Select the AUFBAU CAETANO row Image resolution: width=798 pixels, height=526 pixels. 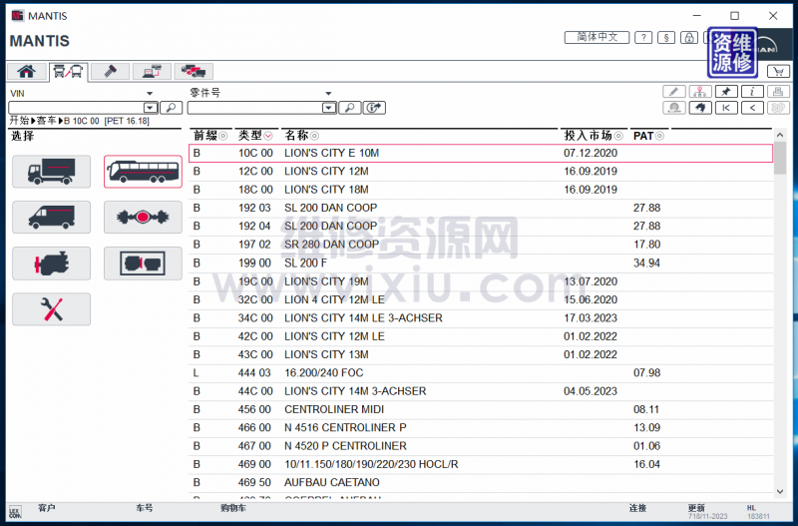tap(481, 483)
